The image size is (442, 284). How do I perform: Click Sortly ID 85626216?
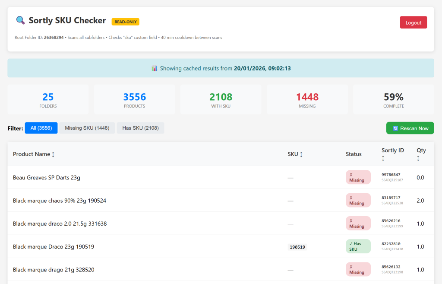391,220
